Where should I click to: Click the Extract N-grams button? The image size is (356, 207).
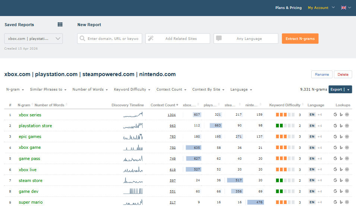point(300,39)
